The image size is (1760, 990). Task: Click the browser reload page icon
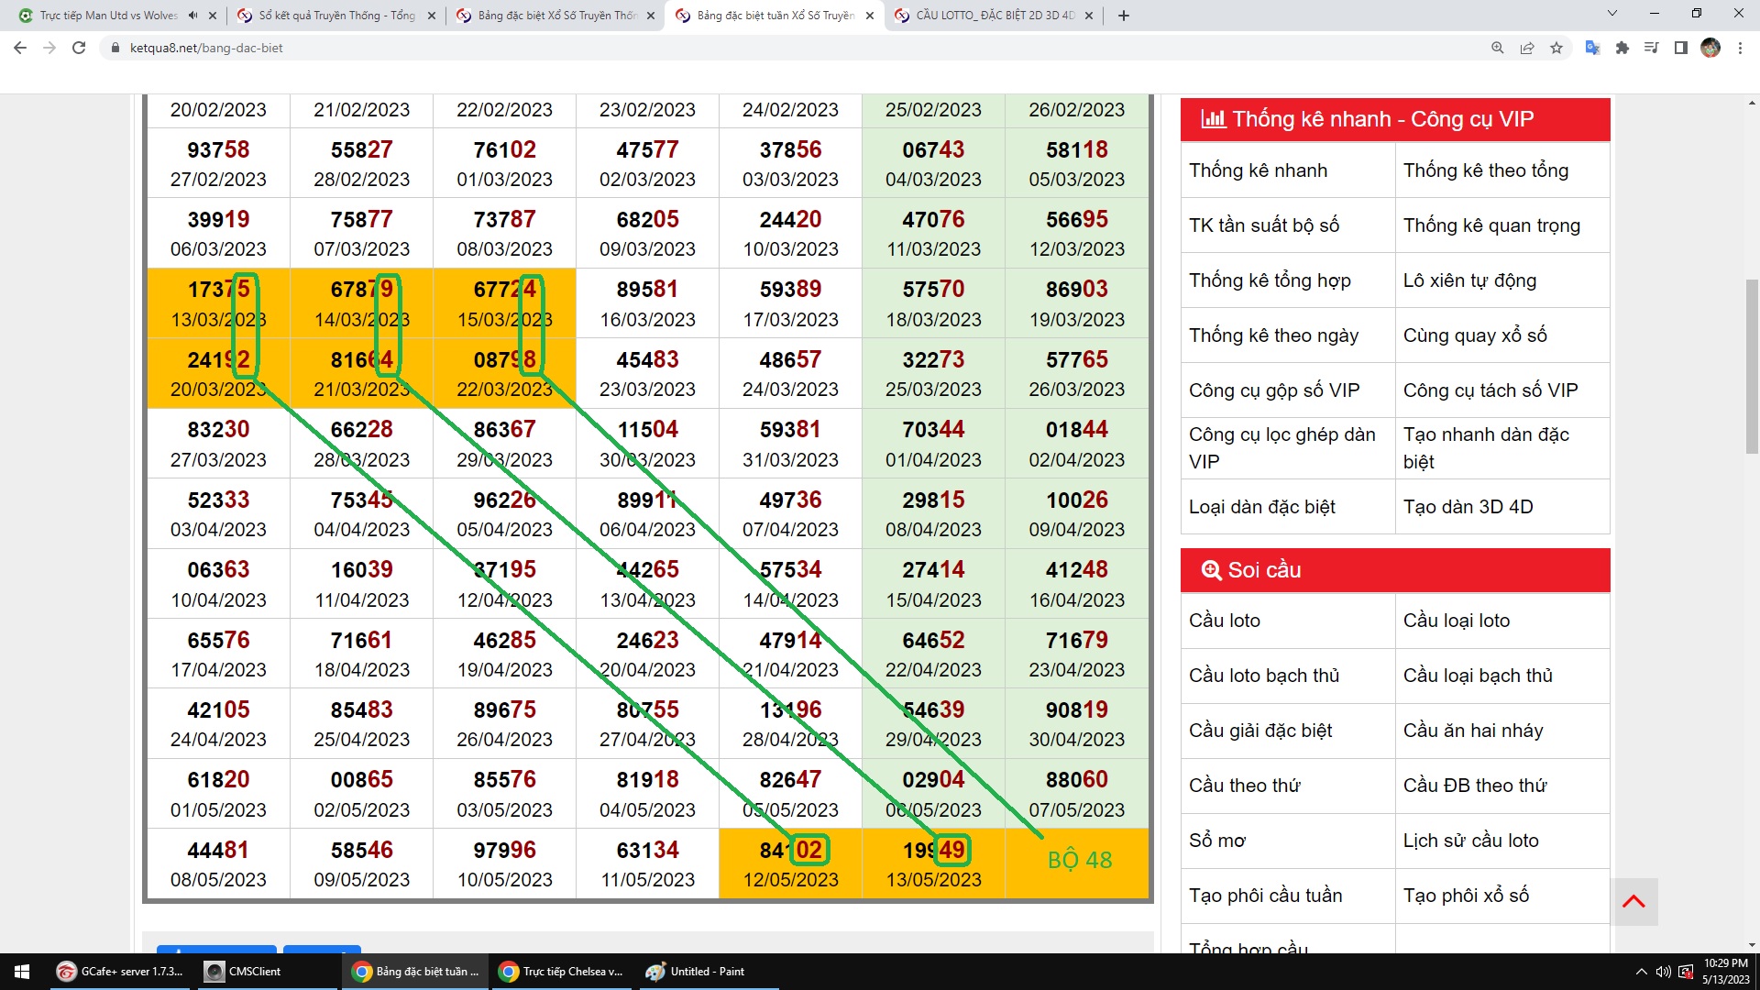(79, 48)
